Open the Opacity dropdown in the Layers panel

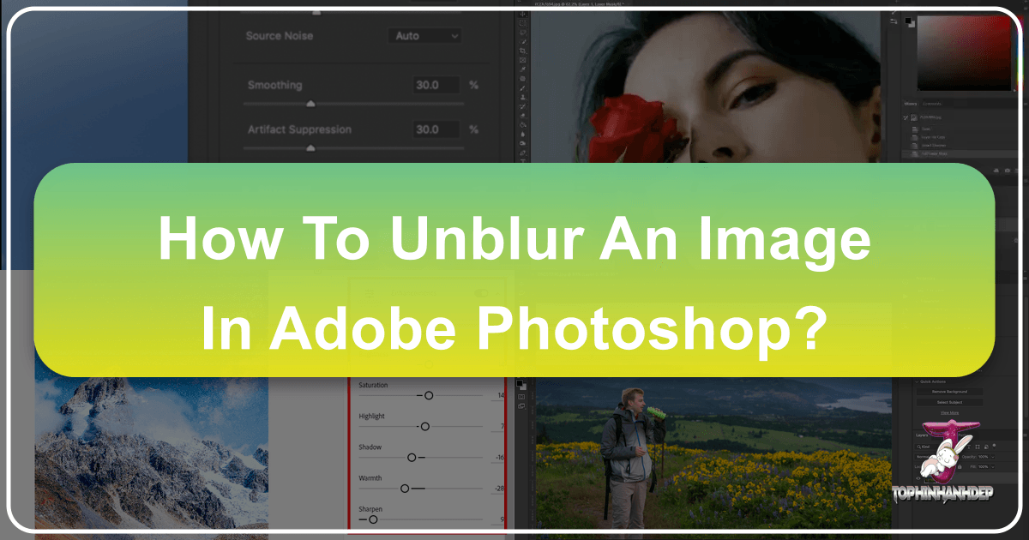coord(992,456)
